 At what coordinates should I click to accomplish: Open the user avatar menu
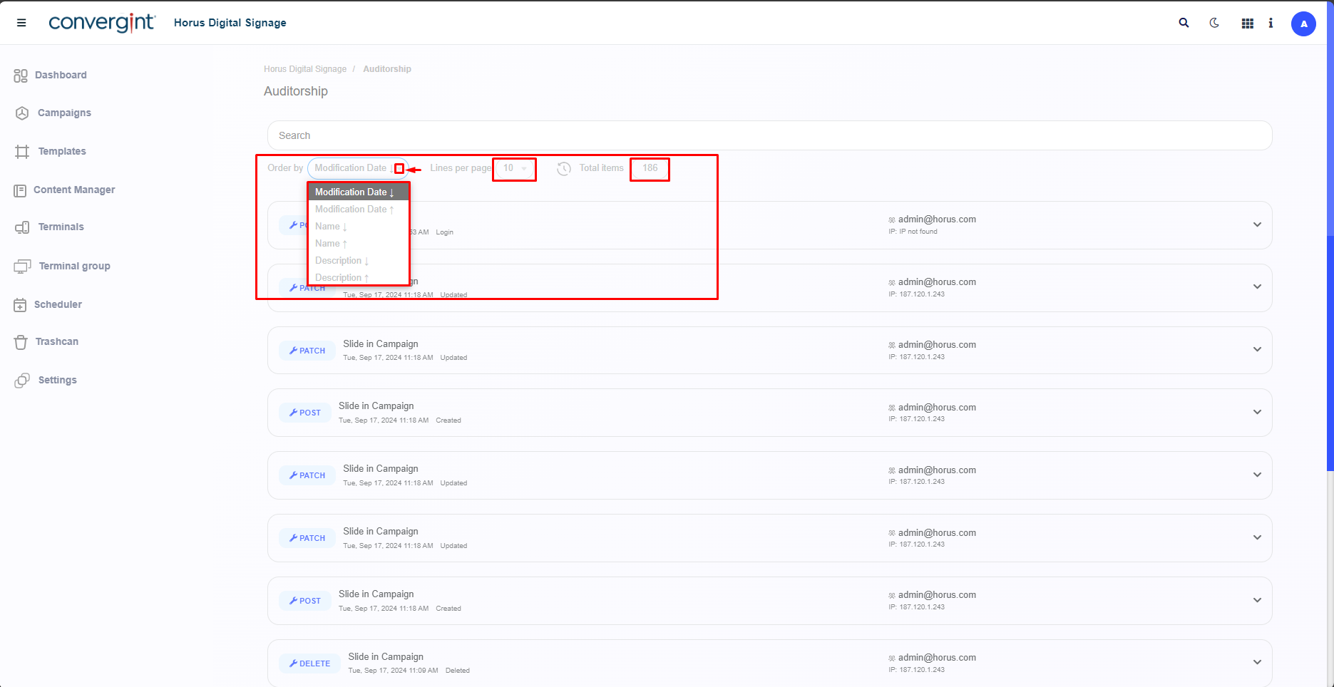click(1303, 24)
